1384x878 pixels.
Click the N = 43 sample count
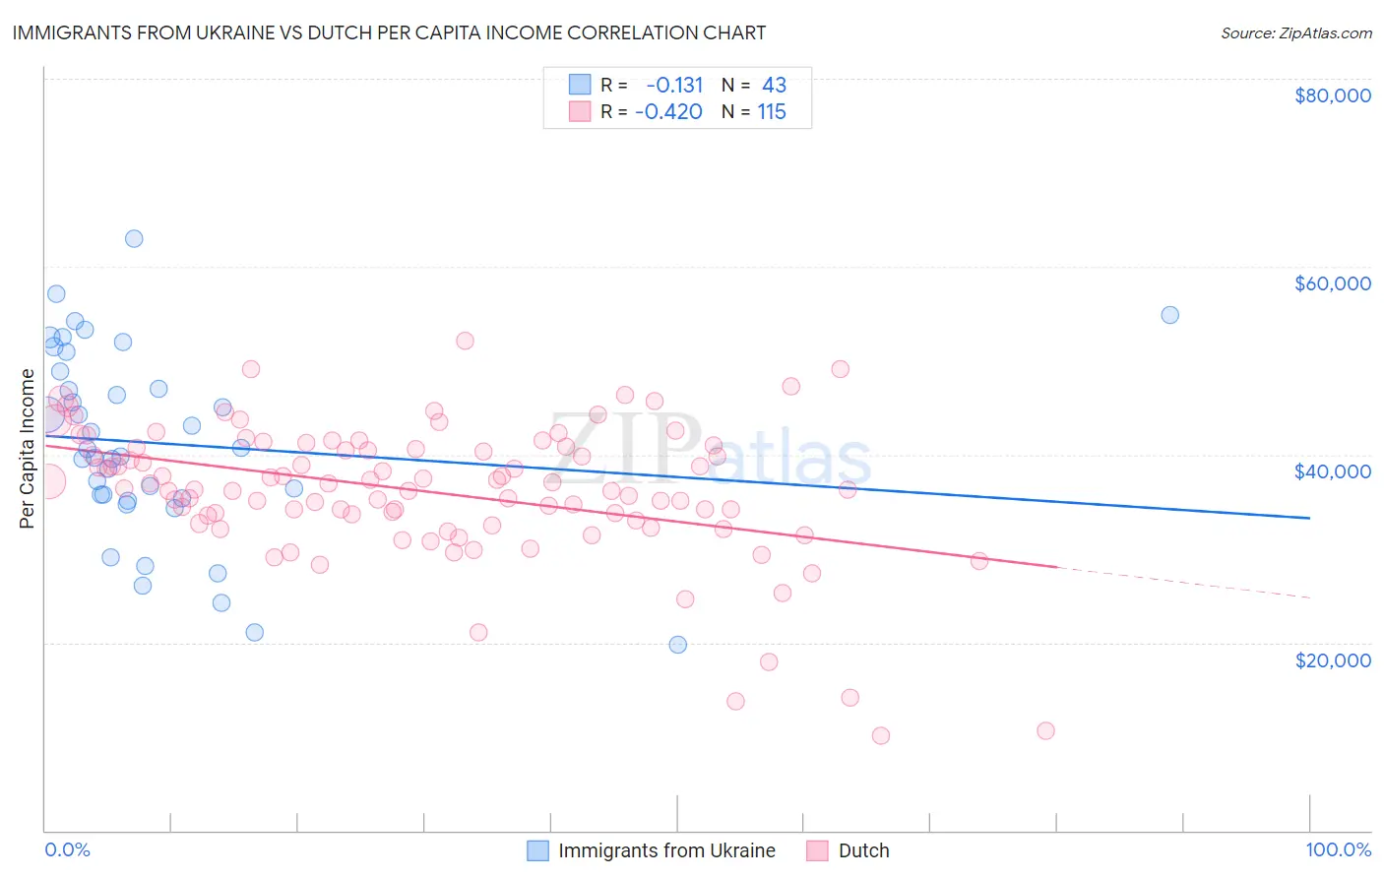tap(754, 85)
